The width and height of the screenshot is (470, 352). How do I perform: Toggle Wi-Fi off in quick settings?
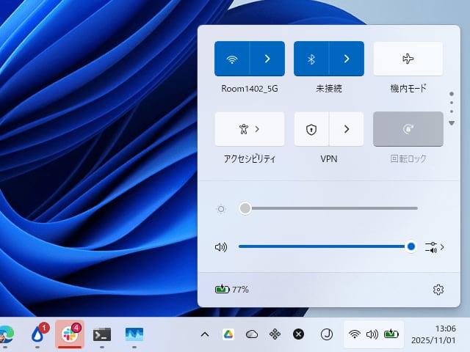click(x=232, y=59)
